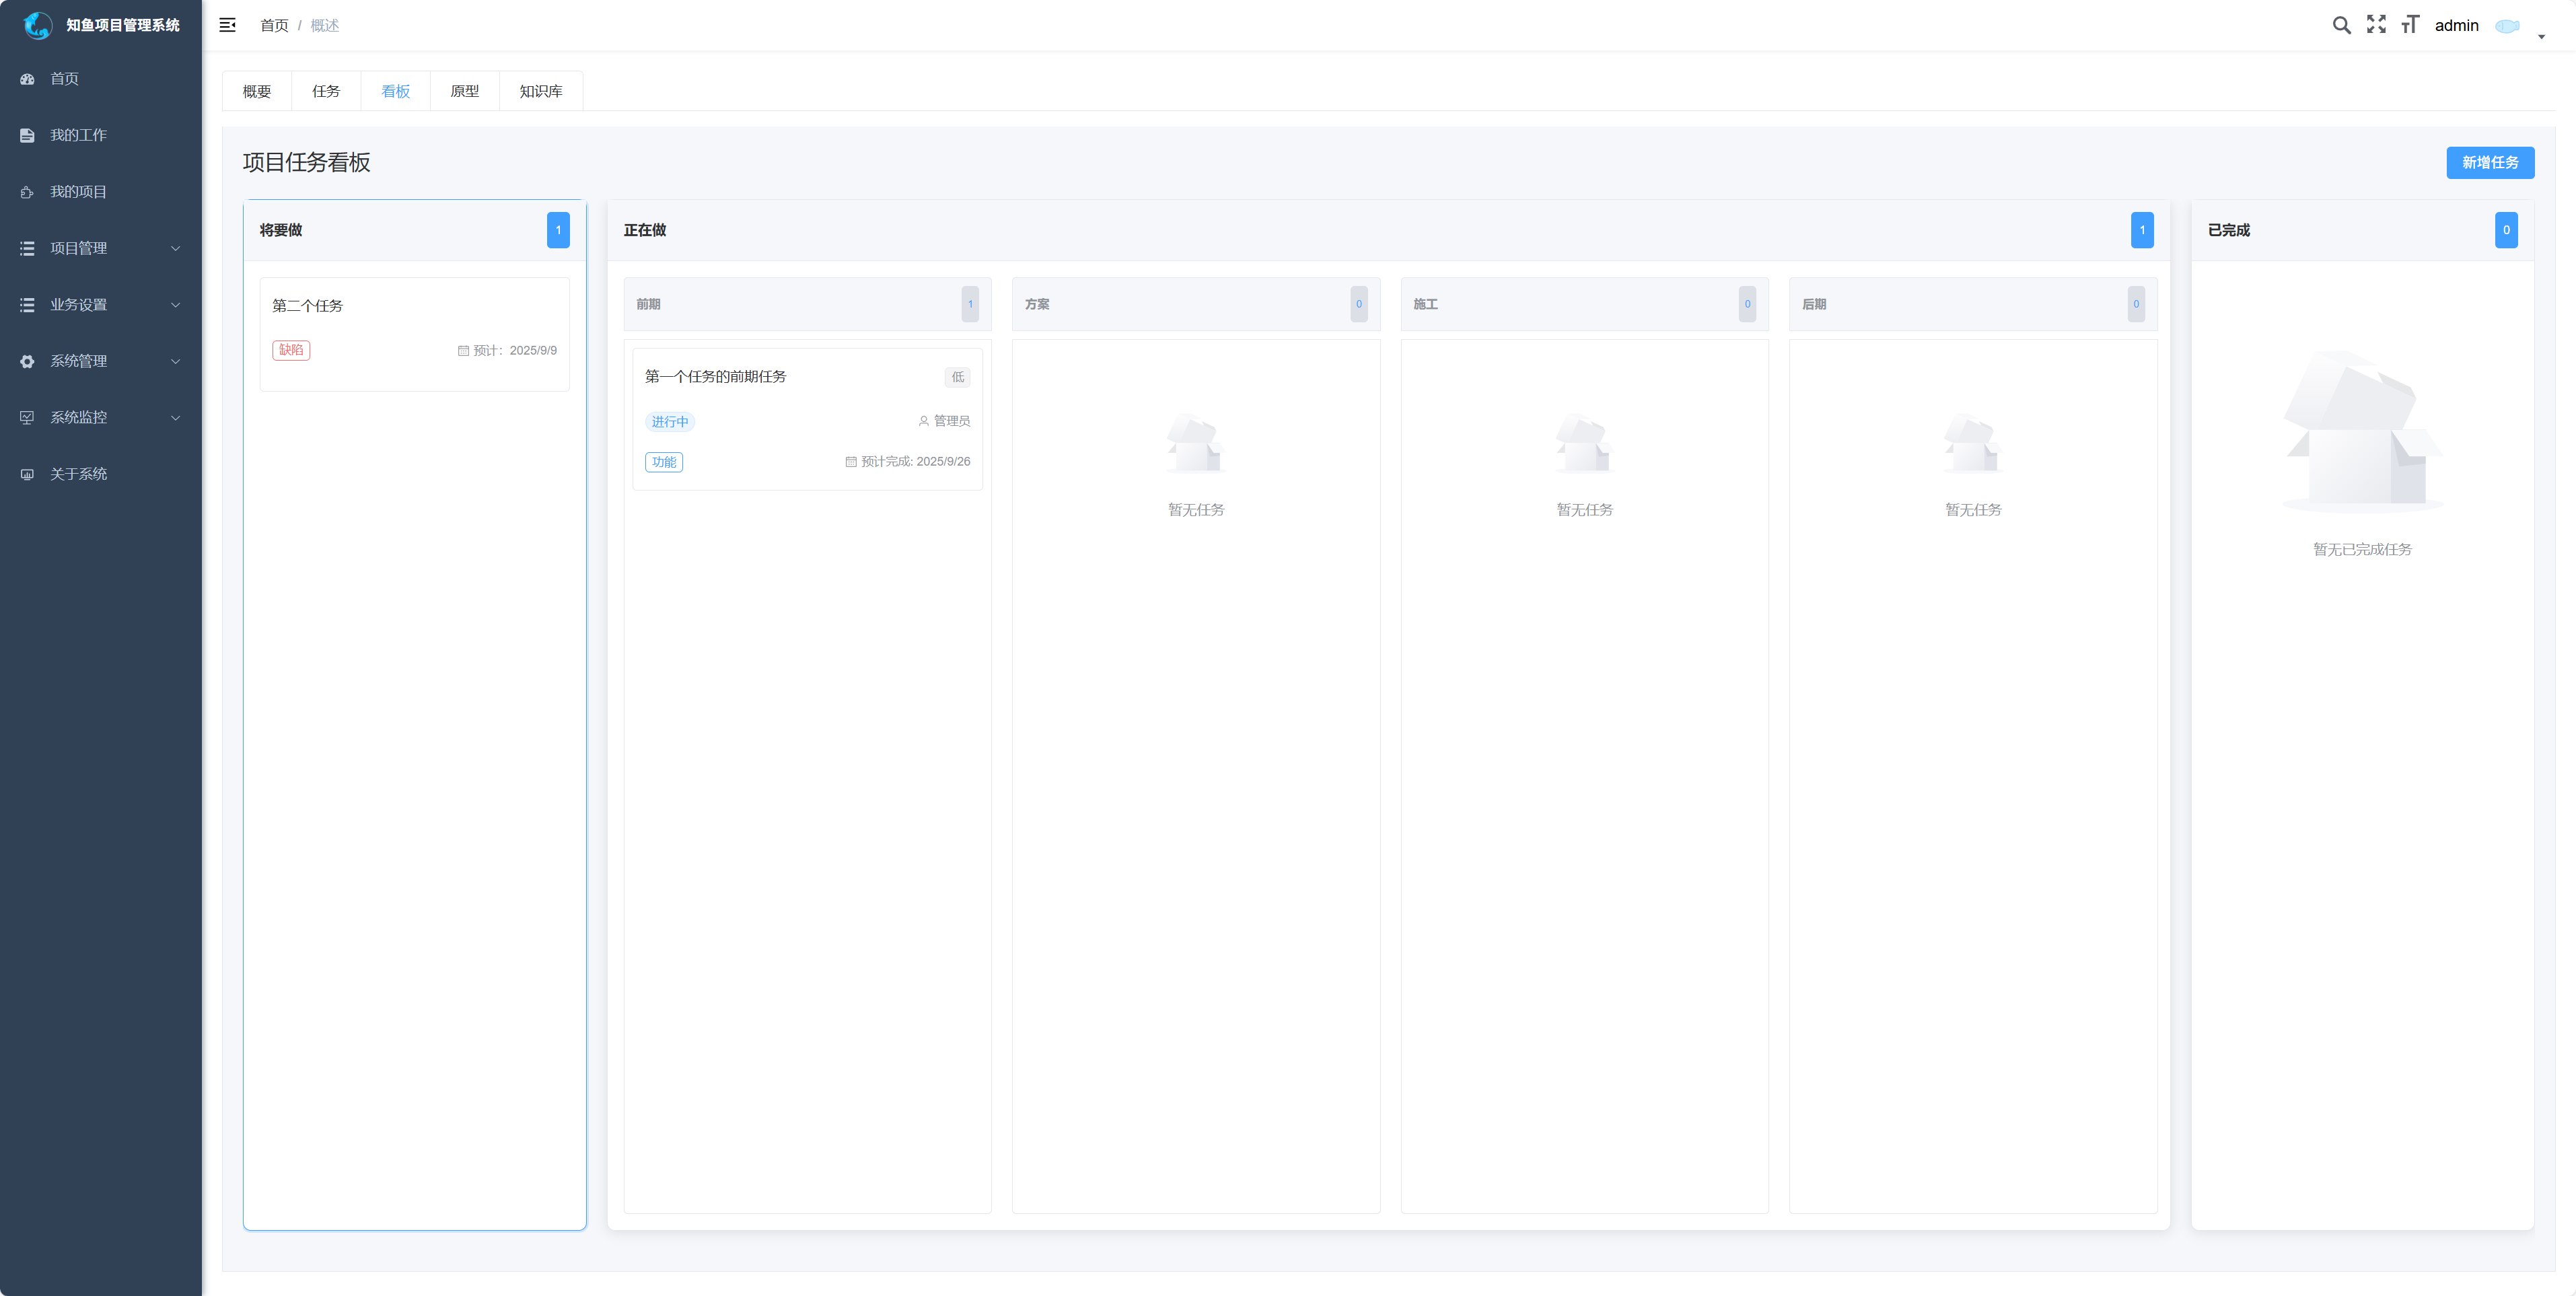Open the 首页 dashboard sidebar item

(64, 79)
